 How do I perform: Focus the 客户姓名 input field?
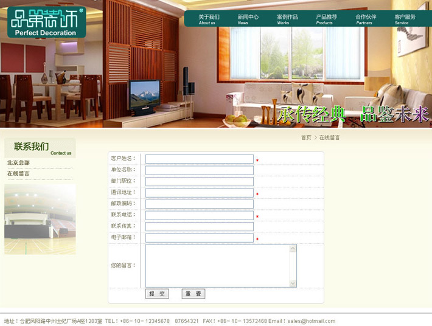199,159
